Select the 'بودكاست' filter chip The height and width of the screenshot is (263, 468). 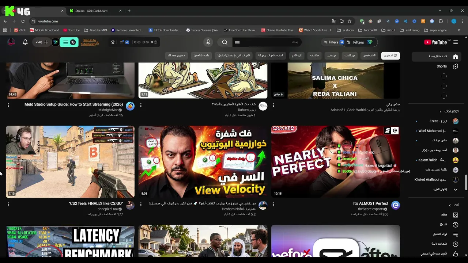pos(350,56)
